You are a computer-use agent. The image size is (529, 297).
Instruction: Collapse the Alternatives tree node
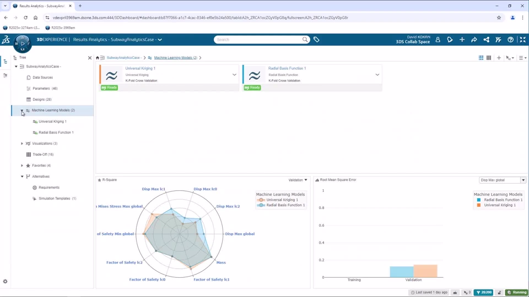tap(22, 177)
